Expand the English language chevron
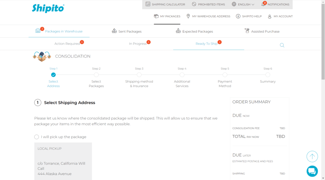This screenshot has height=180, width=325. coord(253,4)
